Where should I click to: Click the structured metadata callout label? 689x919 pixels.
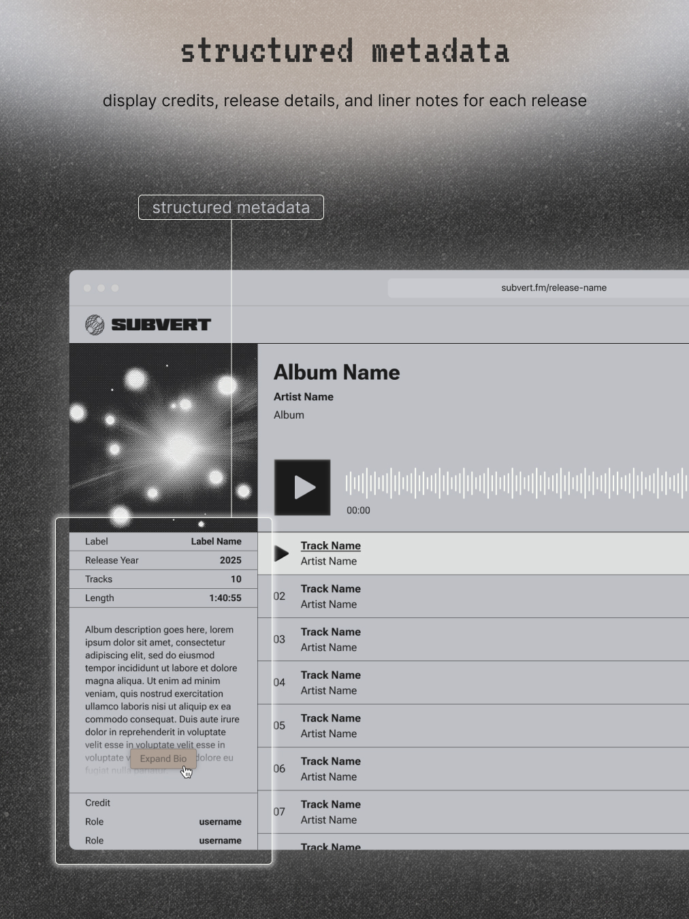231,208
